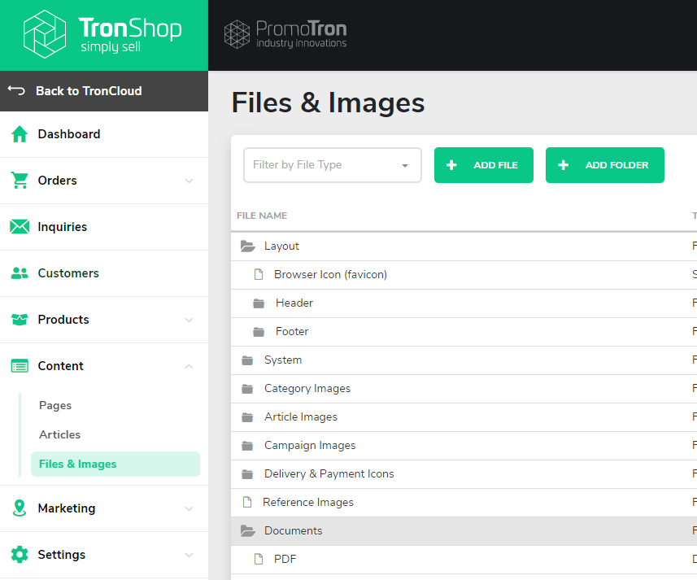Collapse the Content menu chevron
Viewport: 697px width, 580px height.
pos(189,366)
